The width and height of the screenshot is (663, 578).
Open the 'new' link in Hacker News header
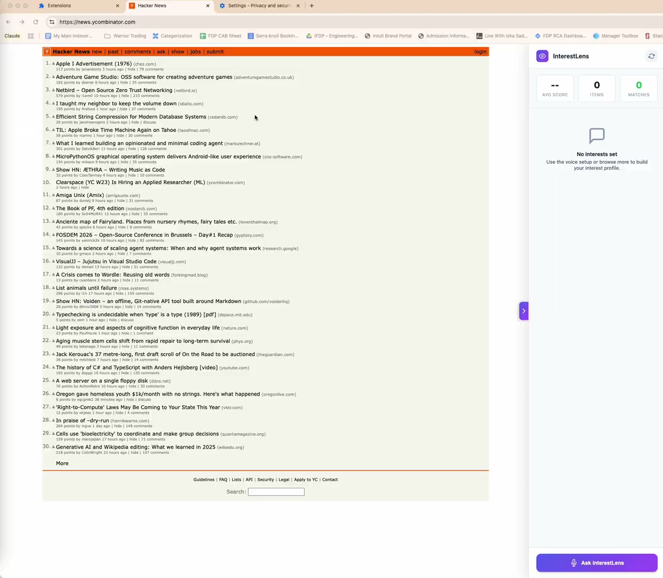coord(97,52)
